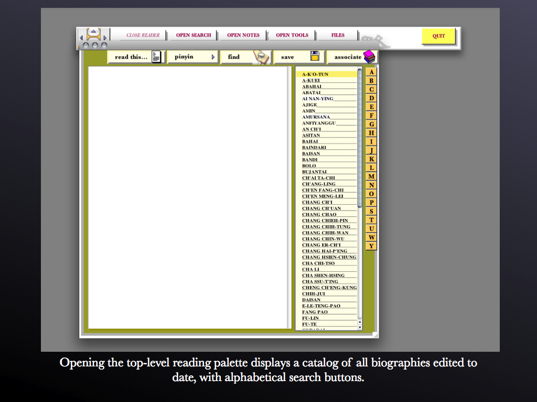Screen dimensions: 537x402
Task: Choose the H alphabetical search button
Action: (371, 133)
